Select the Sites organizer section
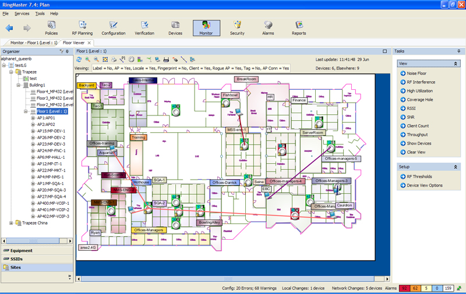The image size is (466, 294). (x=37, y=267)
